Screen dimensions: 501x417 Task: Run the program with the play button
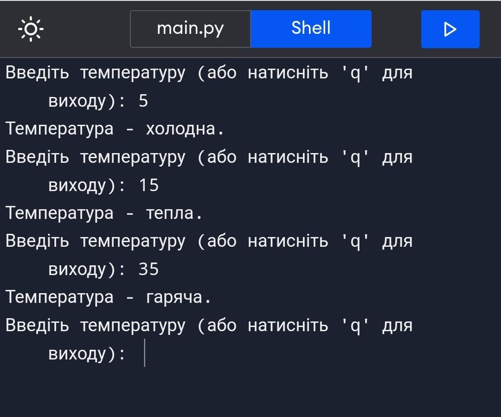[x=450, y=29]
